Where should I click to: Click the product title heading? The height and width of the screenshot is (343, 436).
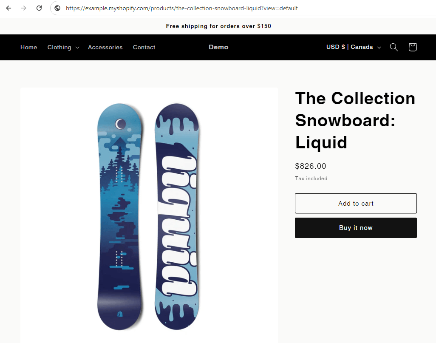click(x=355, y=120)
